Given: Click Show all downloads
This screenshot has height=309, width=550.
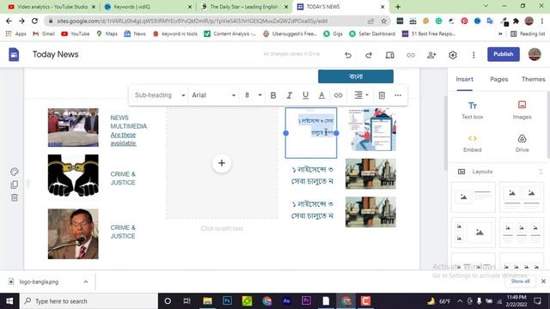Looking at the screenshot, I should tap(520, 282).
